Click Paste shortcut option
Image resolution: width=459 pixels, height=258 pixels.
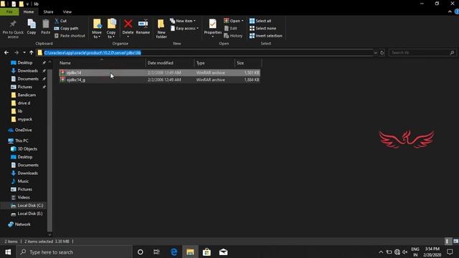[70, 36]
